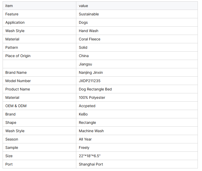Click the 'Coral Fleece' material value
The width and height of the screenshot is (202, 171).
[90, 39]
